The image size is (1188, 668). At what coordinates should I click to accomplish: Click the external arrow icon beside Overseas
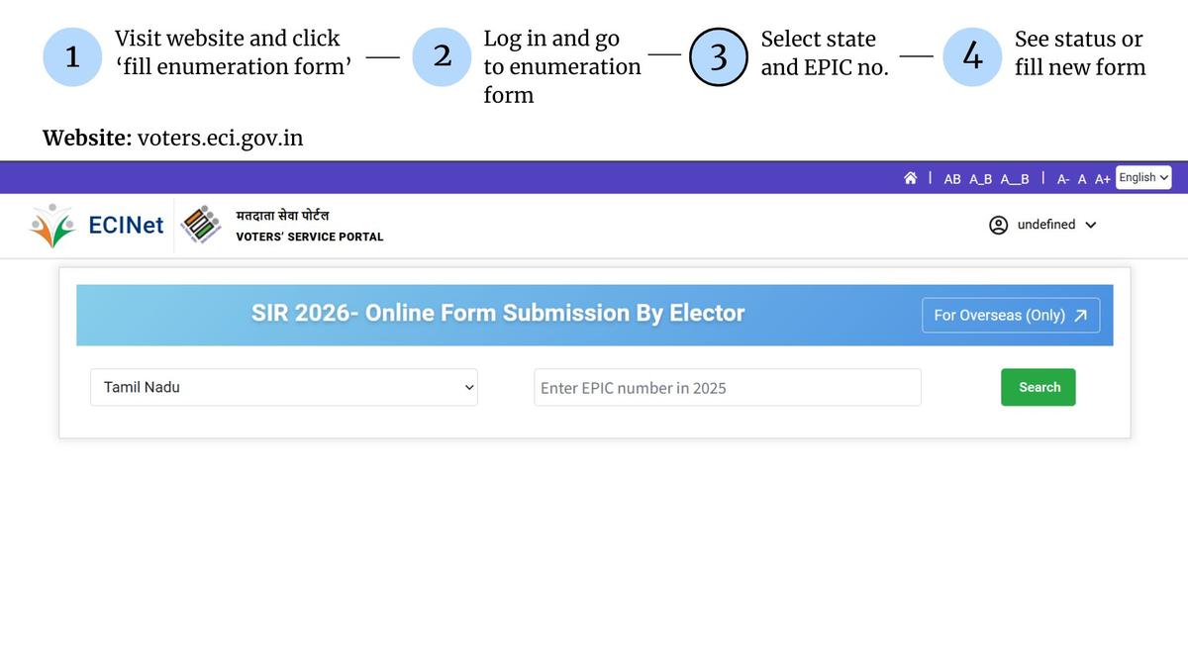click(1080, 316)
